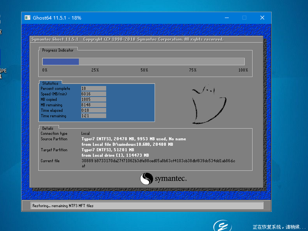Click the Statistics panel header
Image resolution: width=308 pixels, height=231 pixels.
[50, 83]
